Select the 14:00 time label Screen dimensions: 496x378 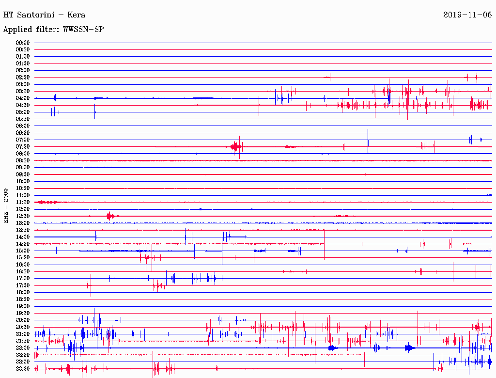pyautogui.click(x=23, y=237)
